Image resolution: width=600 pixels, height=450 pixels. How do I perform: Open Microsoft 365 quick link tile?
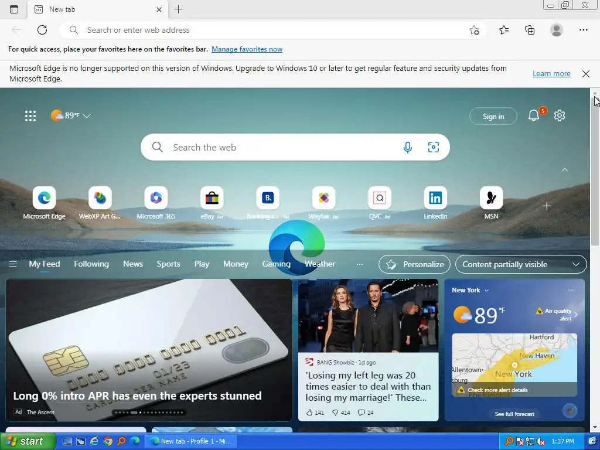pyautogui.click(x=156, y=203)
